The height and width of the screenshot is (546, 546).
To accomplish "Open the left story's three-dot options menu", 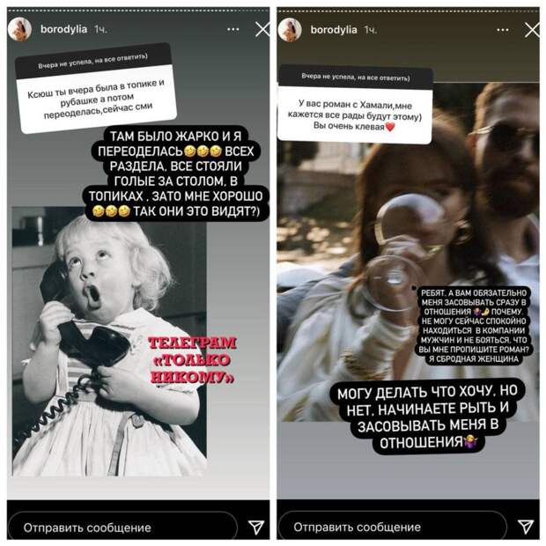I will [233, 30].
